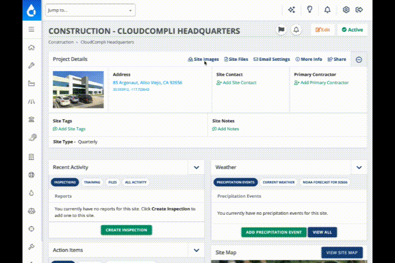
Task: Click the bell icon beside site title
Action: click(296, 30)
